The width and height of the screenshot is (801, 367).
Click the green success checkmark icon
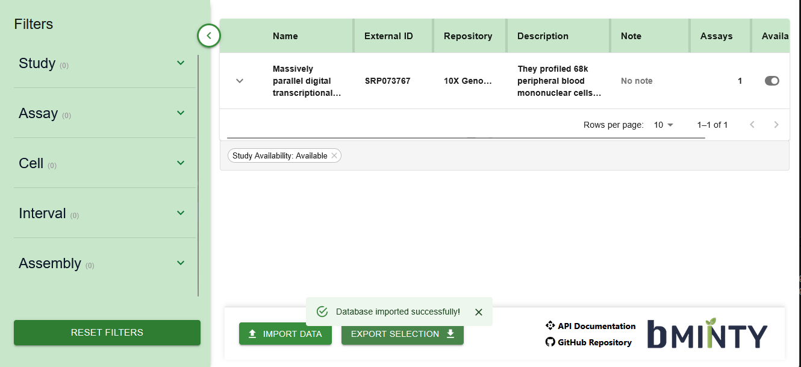(x=322, y=312)
